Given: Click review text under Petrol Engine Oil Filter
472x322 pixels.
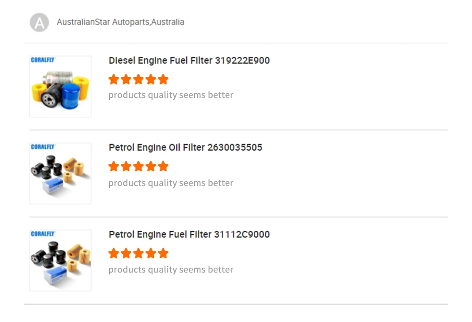Looking at the screenshot, I should click(171, 183).
